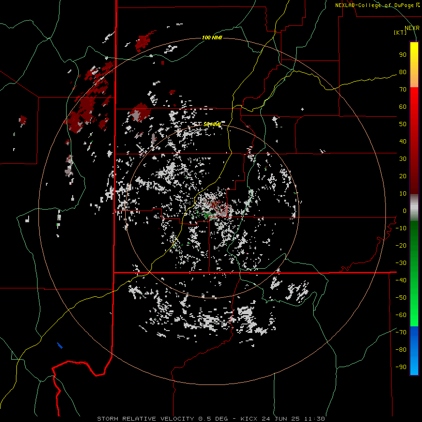The height and width of the screenshot is (422, 422).
Task: Click the -50 value on velocity scale
Action: [401, 298]
